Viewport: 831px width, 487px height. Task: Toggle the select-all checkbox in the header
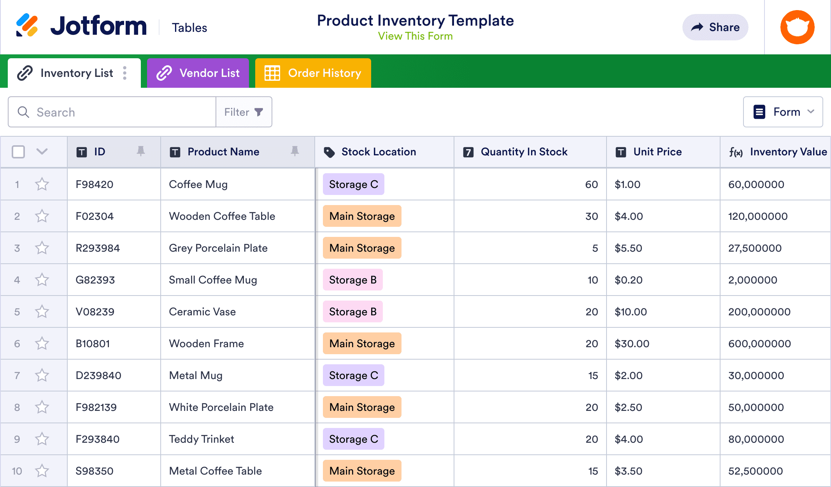pyautogui.click(x=18, y=151)
